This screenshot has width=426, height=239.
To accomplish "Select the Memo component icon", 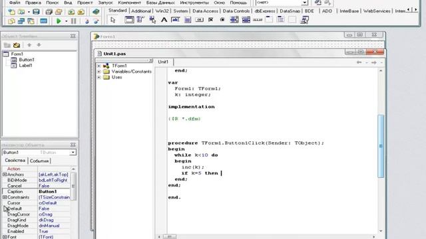I will pyautogui.click(x=188, y=20).
